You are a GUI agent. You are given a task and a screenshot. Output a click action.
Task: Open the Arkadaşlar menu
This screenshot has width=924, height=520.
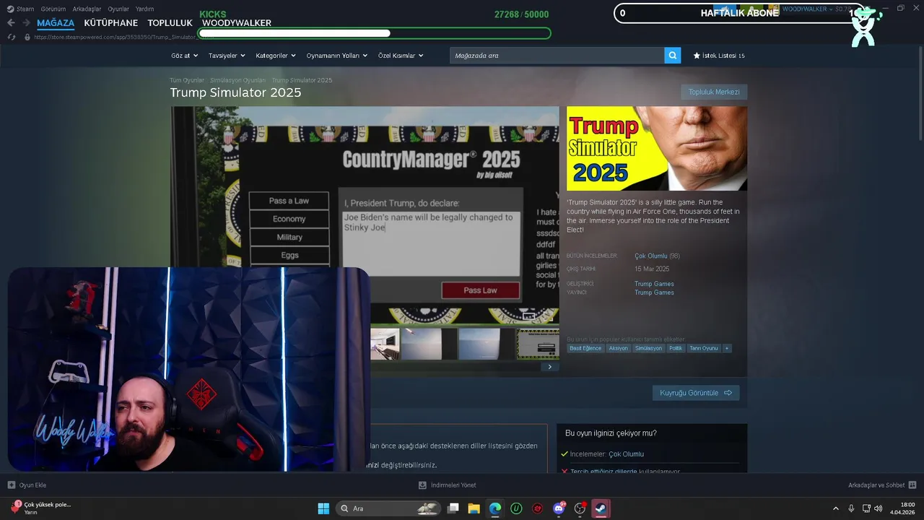click(x=87, y=9)
